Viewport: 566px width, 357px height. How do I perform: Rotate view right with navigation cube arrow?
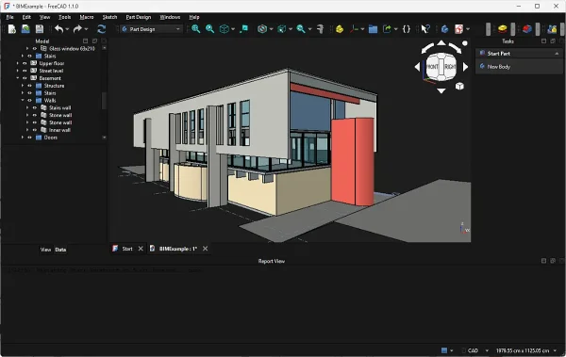point(466,67)
